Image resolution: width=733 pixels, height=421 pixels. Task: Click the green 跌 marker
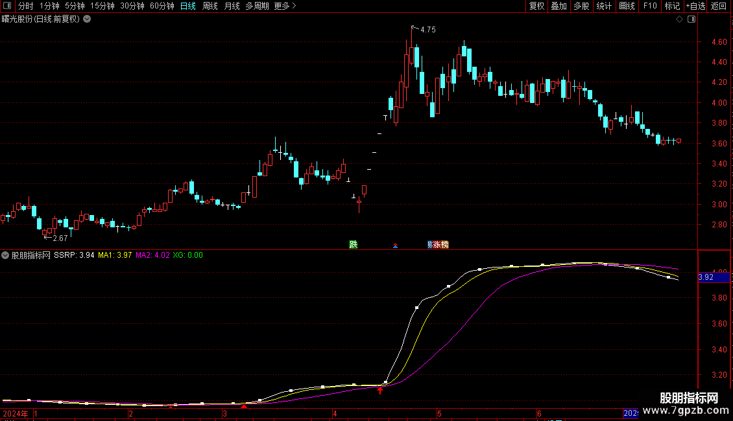coord(354,245)
